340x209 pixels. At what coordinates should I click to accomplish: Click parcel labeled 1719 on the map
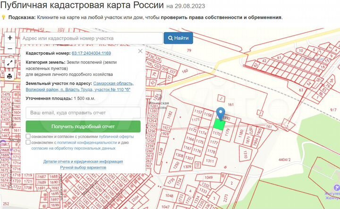tap(28, 175)
